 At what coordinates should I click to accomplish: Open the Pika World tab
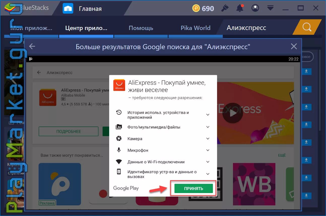click(195, 28)
